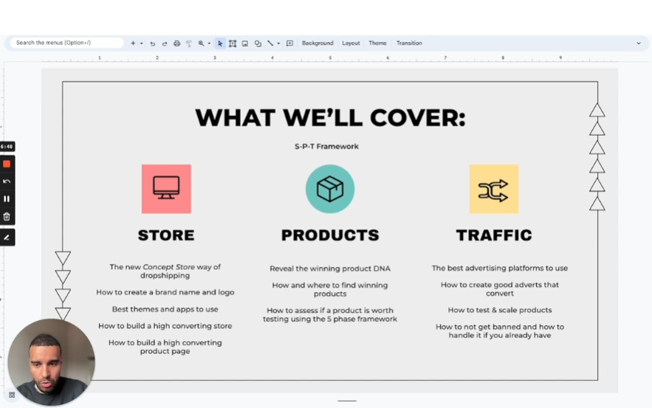Choose the select arrow cursor tool

pyautogui.click(x=220, y=44)
